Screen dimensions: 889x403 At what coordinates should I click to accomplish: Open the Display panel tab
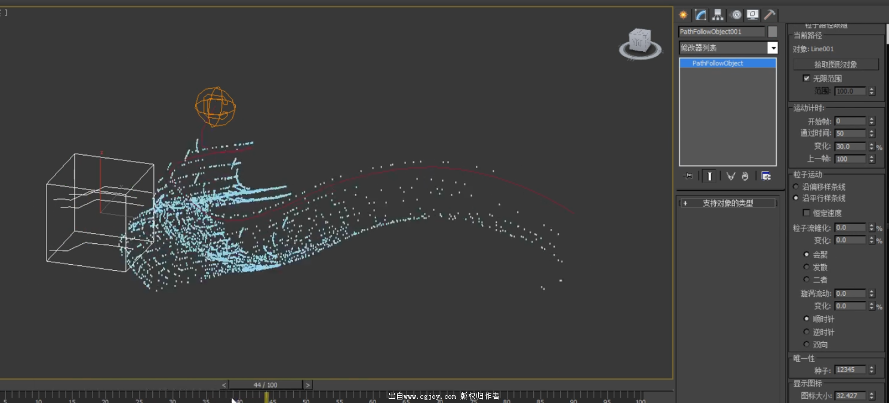752,15
